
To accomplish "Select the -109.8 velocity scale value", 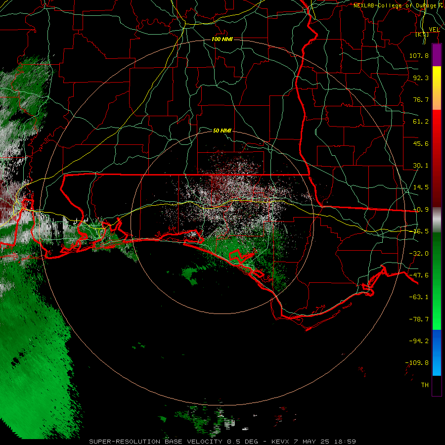I will point(417,363).
